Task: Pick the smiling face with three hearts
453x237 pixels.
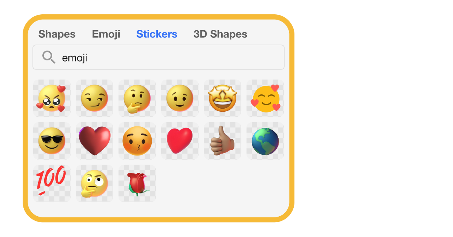Action: 265,98
